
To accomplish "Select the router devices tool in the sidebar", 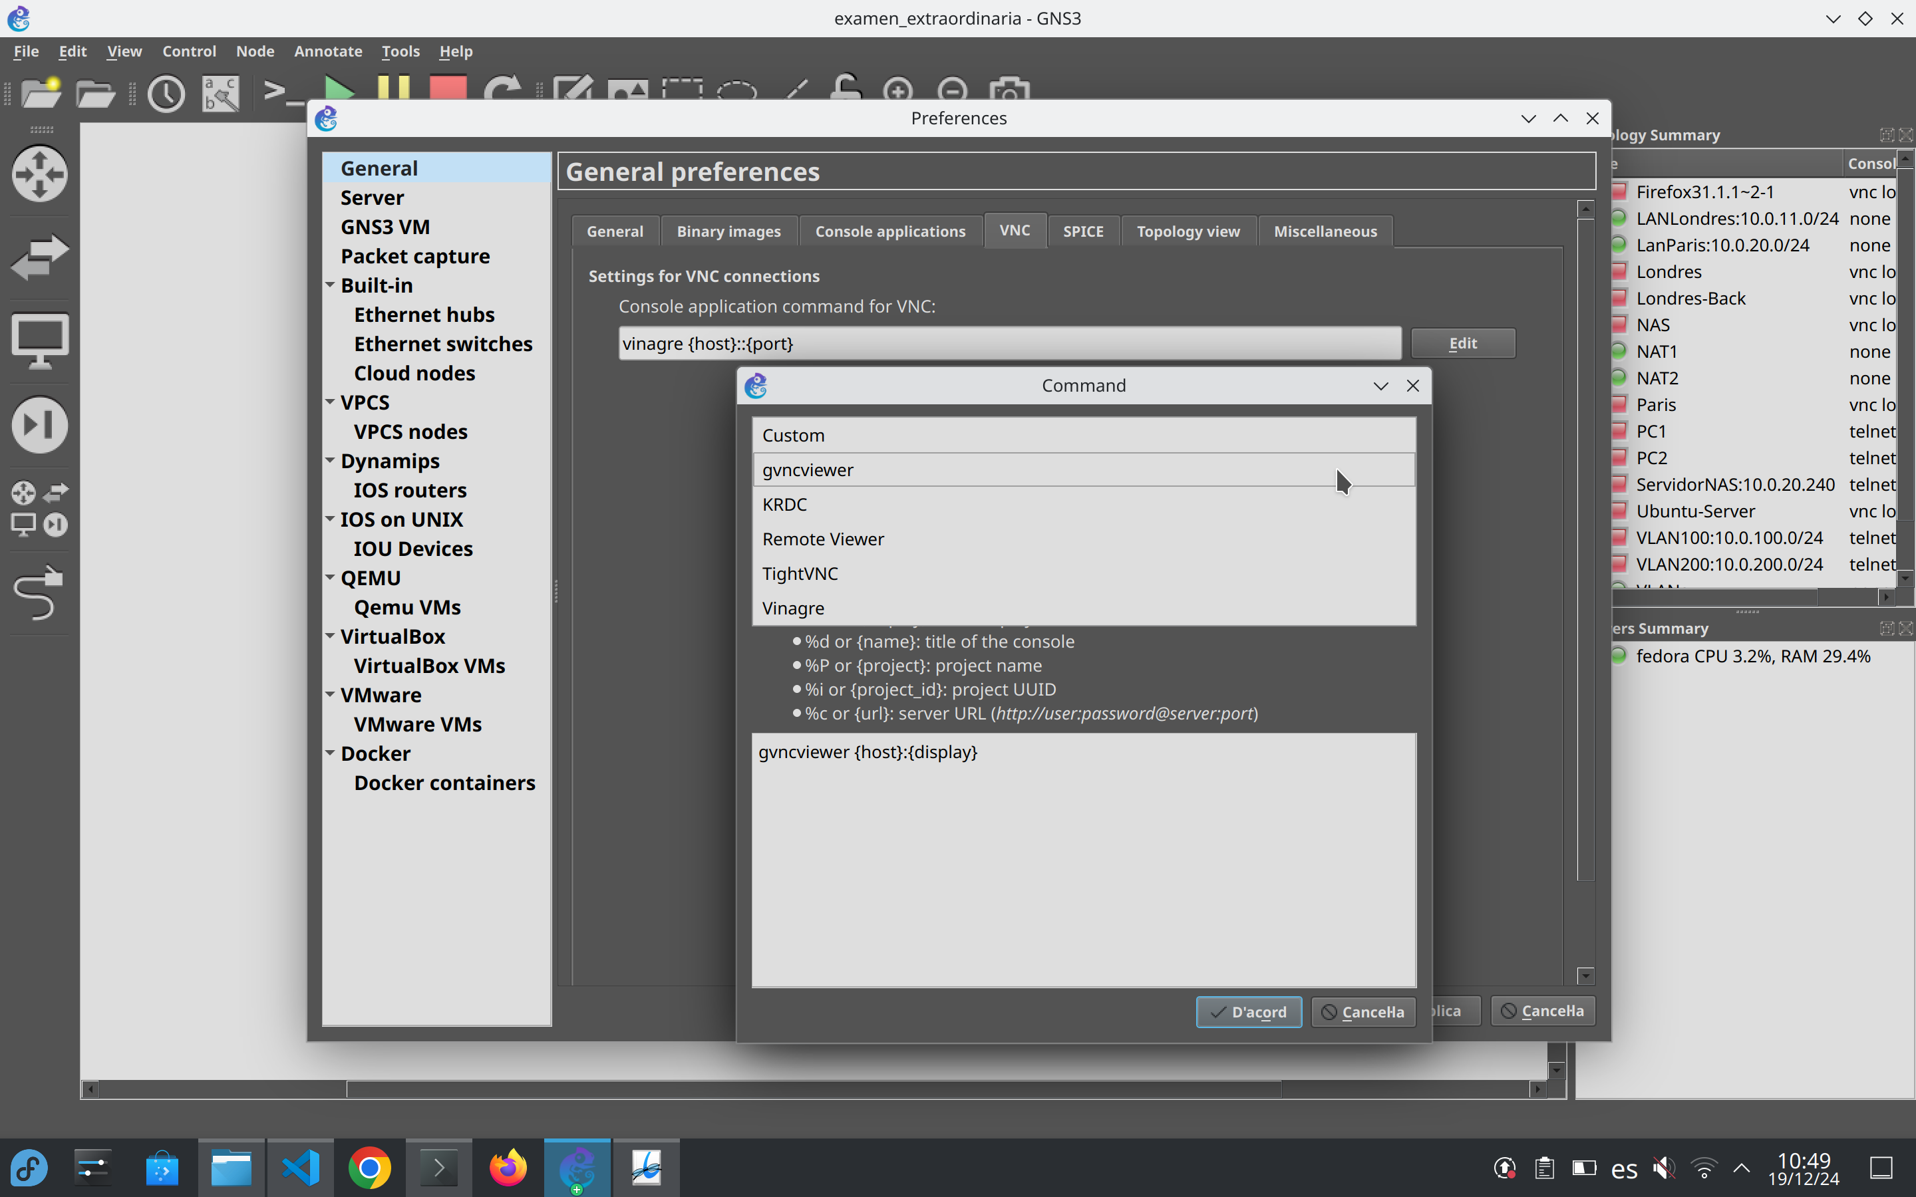I will point(40,174).
